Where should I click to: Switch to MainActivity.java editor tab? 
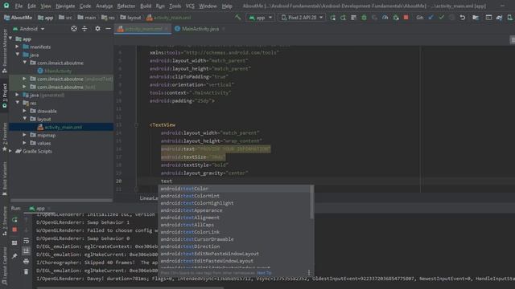point(200,29)
